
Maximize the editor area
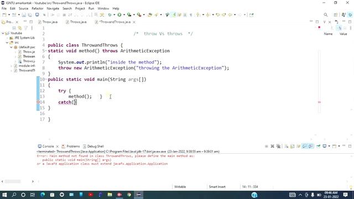317,22
